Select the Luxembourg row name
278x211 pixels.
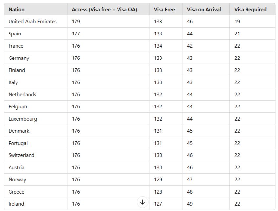click(x=23, y=119)
